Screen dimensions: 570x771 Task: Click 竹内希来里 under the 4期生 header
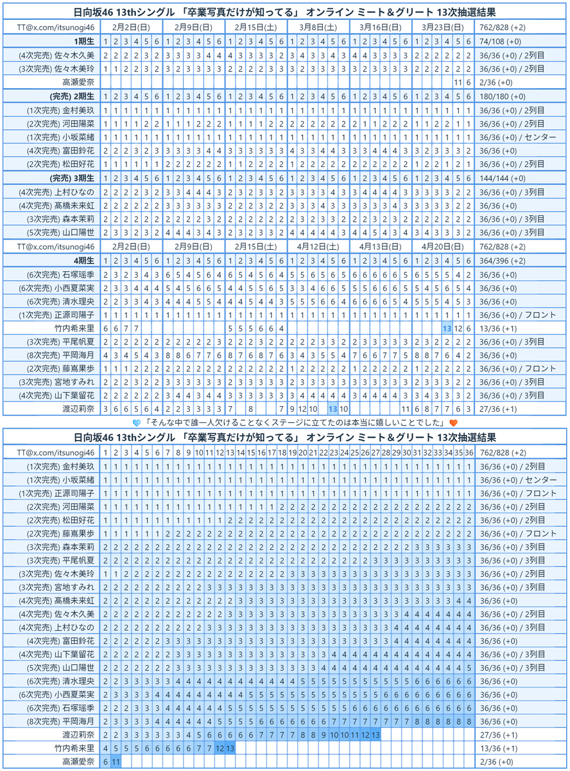[x=74, y=328]
